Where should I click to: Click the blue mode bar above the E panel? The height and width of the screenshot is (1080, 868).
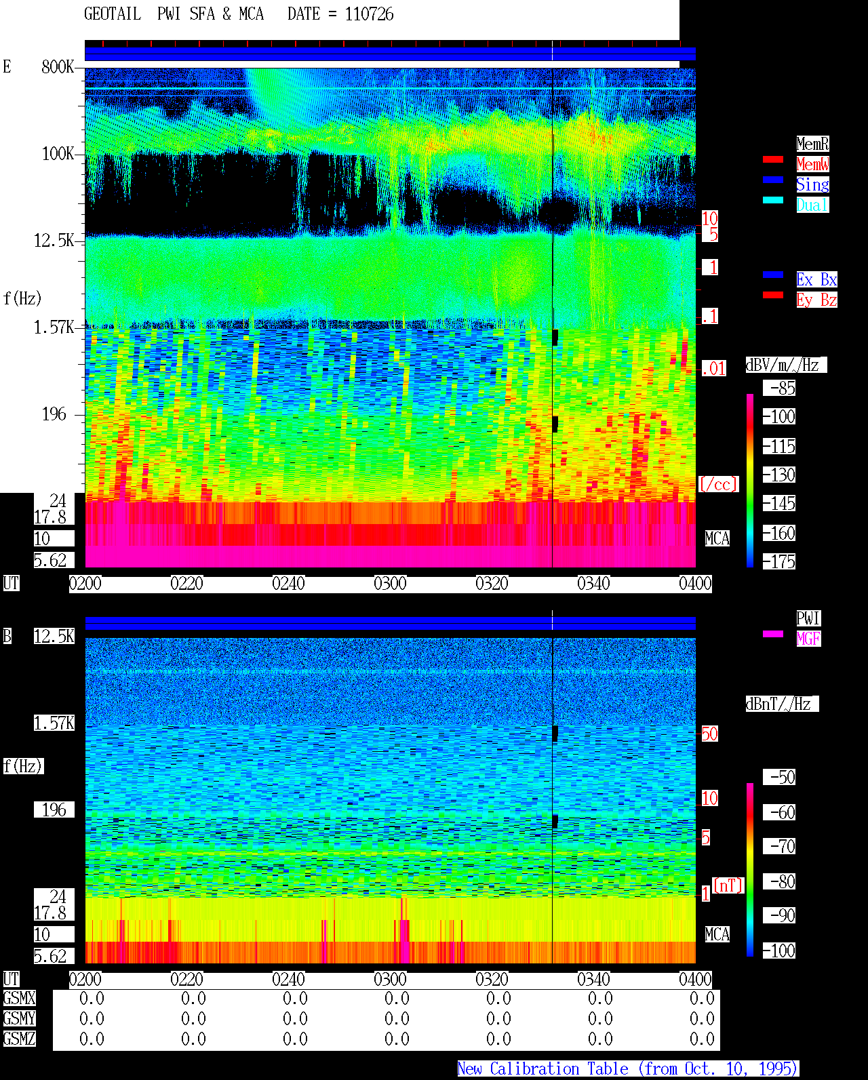[x=390, y=54]
